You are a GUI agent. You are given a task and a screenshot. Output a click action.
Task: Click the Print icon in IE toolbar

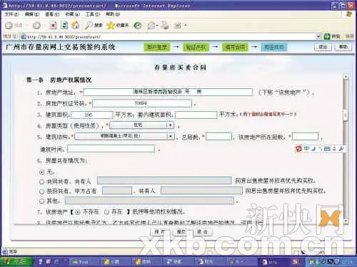tap(164, 25)
